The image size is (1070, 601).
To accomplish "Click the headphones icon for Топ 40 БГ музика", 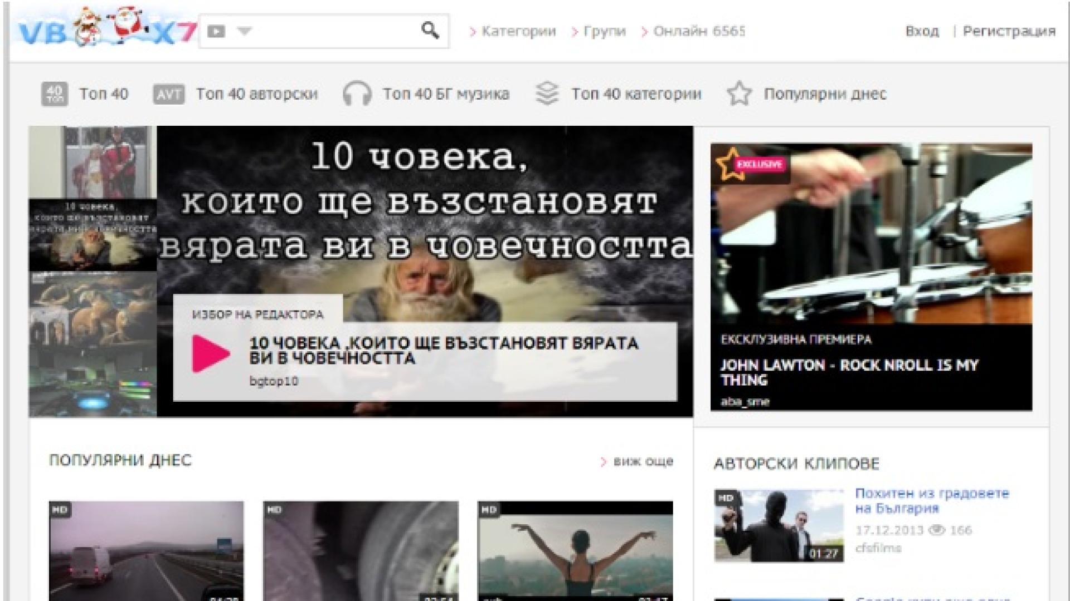I will [x=358, y=93].
